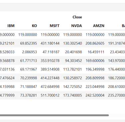
Task: Click MSFT cell with value 431.180144
Action: 50,43
